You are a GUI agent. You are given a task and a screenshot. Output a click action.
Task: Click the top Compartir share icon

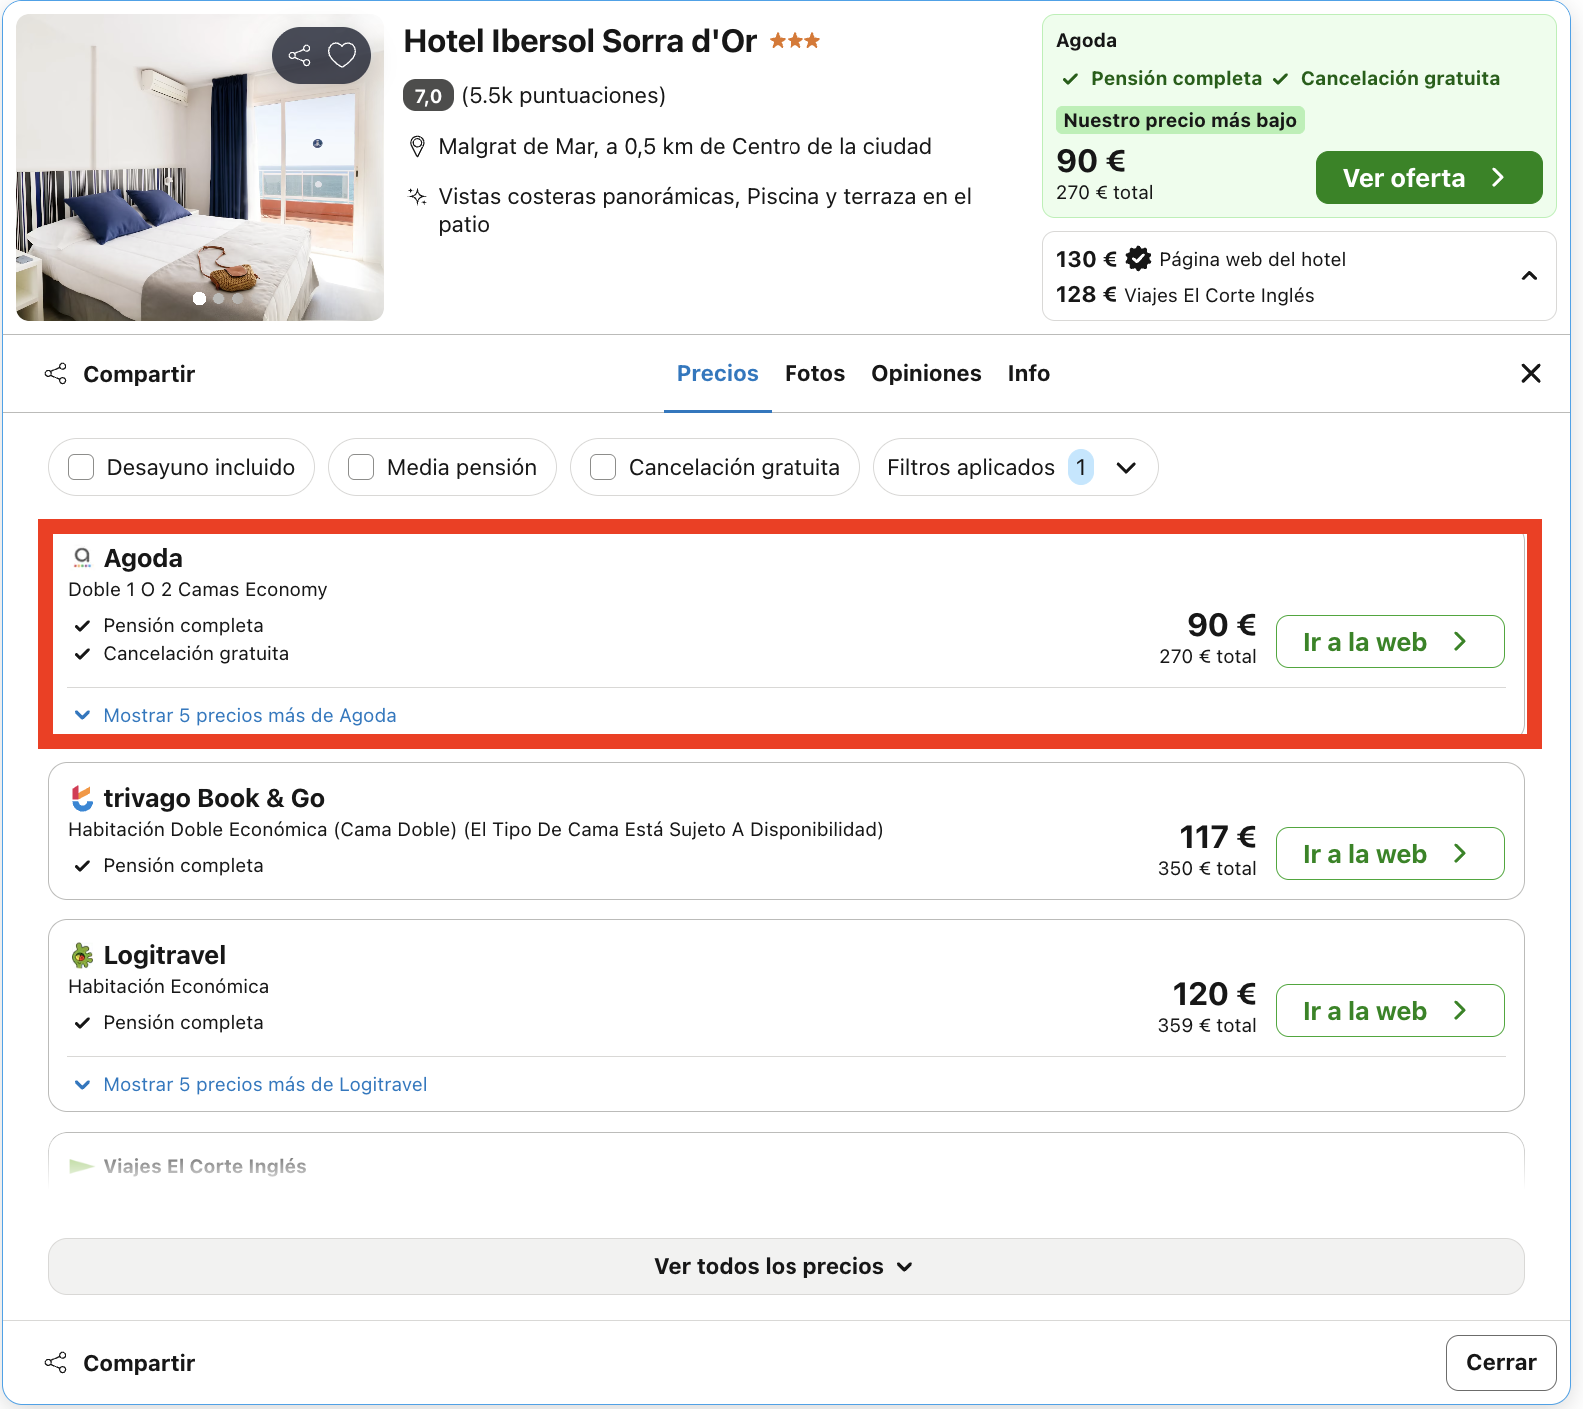click(56, 374)
